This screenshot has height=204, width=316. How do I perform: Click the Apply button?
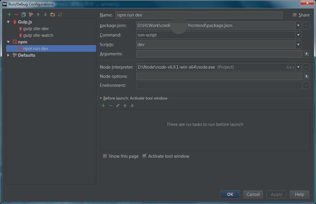[x=276, y=194]
